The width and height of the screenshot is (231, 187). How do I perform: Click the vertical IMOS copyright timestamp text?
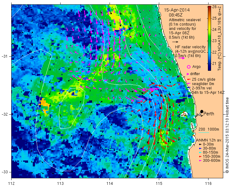click(x=227, y=135)
